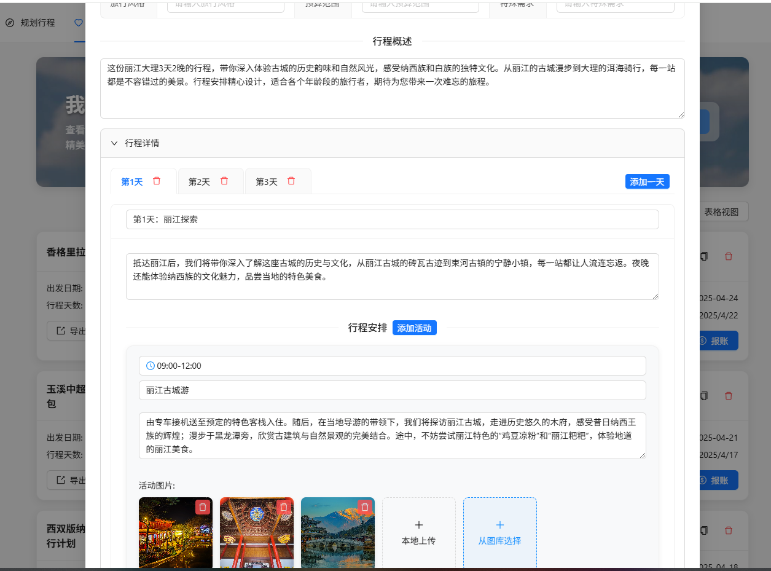Click the red trash icon on the 西双版纳 card
The image size is (771, 571).
(x=729, y=530)
